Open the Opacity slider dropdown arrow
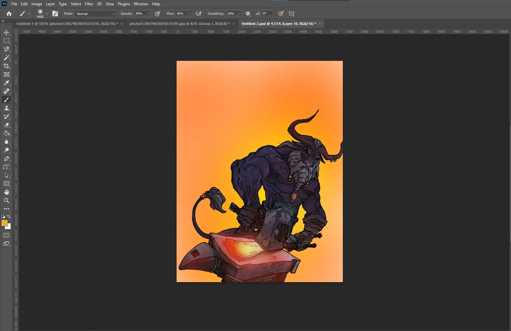The width and height of the screenshot is (511, 331). pyautogui.click(x=149, y=14)
